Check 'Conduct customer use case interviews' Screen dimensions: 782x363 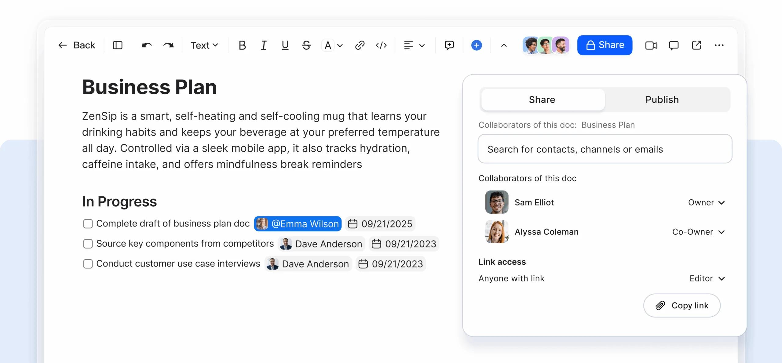tap(88, 264)
